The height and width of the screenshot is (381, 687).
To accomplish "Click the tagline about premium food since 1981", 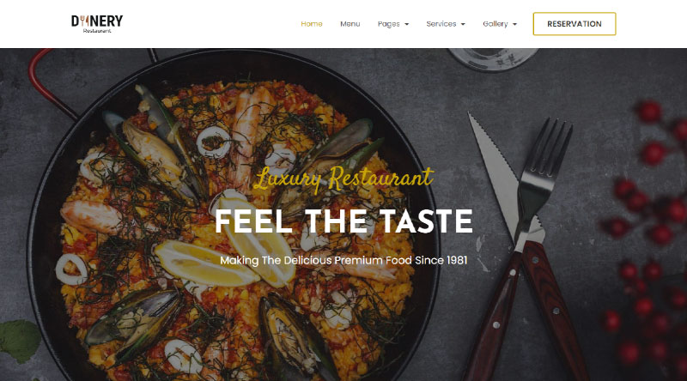I will (343, 260).
